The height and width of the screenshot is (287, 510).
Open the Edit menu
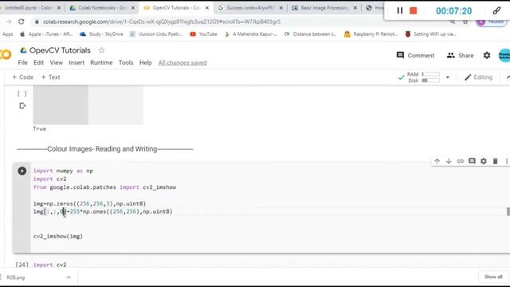[38, 63]
